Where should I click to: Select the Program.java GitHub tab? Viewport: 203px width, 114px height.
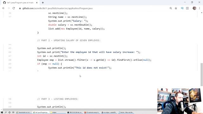click(20, 3)
